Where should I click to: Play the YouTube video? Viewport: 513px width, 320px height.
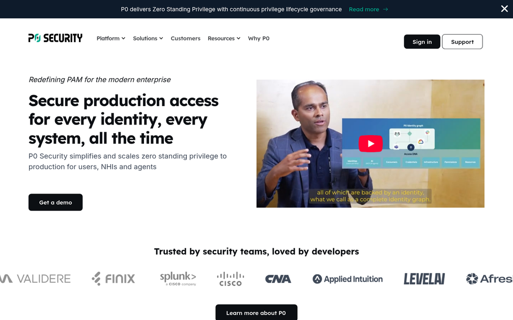pyautogui.click(x=370, y=144)
